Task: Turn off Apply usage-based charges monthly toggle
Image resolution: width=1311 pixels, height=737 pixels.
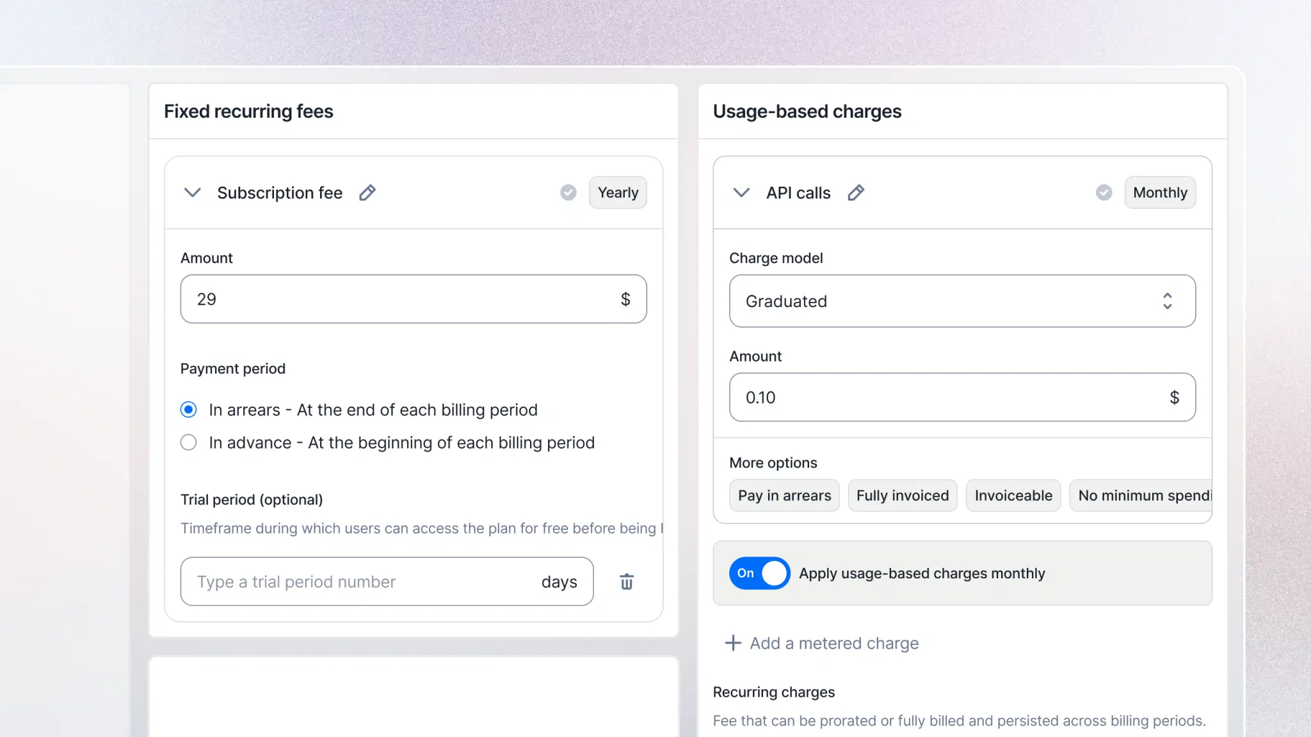Action: (759, 573)
